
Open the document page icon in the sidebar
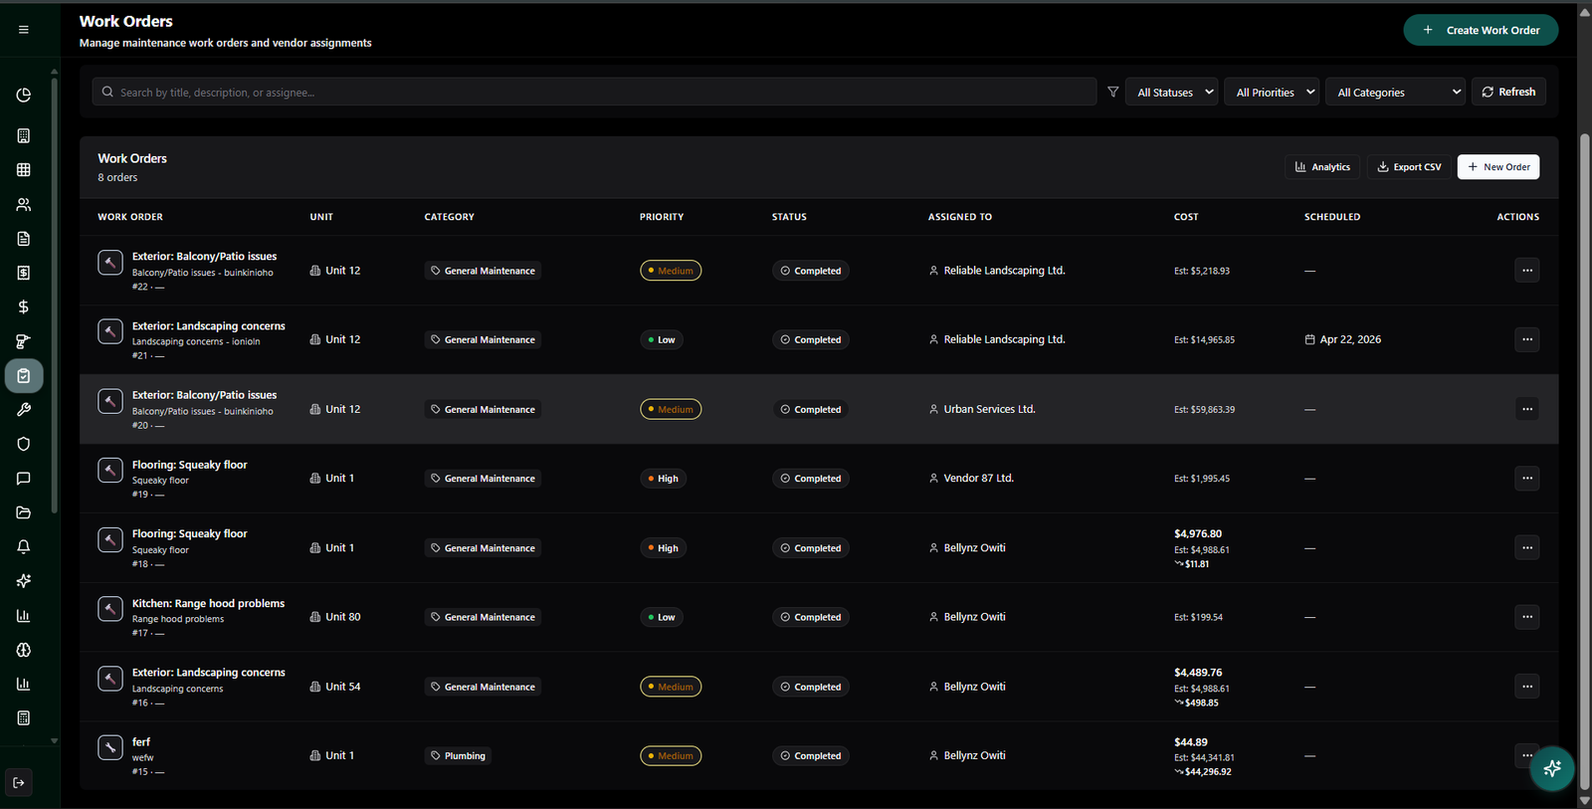pyautogui.click(x=24, y=239)
